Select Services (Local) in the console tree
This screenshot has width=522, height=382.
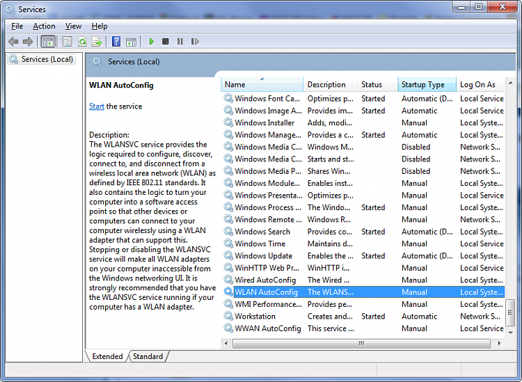[41, 59]
